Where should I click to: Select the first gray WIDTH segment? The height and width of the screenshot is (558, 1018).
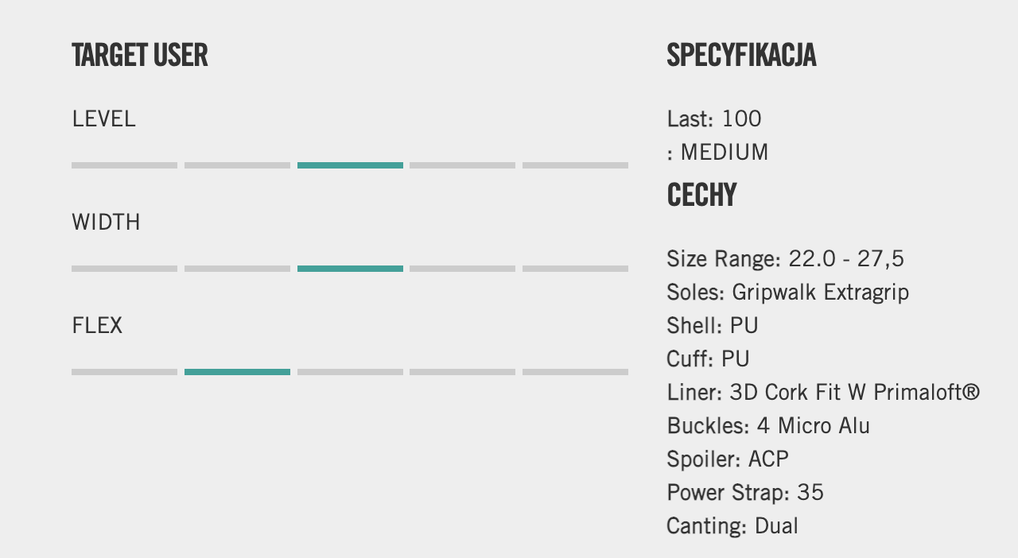tap(124, 269)
